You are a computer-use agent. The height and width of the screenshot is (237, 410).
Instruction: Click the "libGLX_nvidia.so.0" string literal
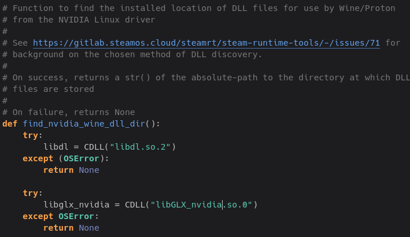click(203, 205)
